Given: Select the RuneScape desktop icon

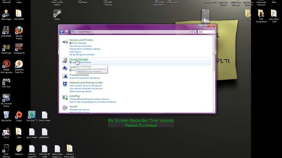Looking at the screenshot, I should click(x=6, y=49).
